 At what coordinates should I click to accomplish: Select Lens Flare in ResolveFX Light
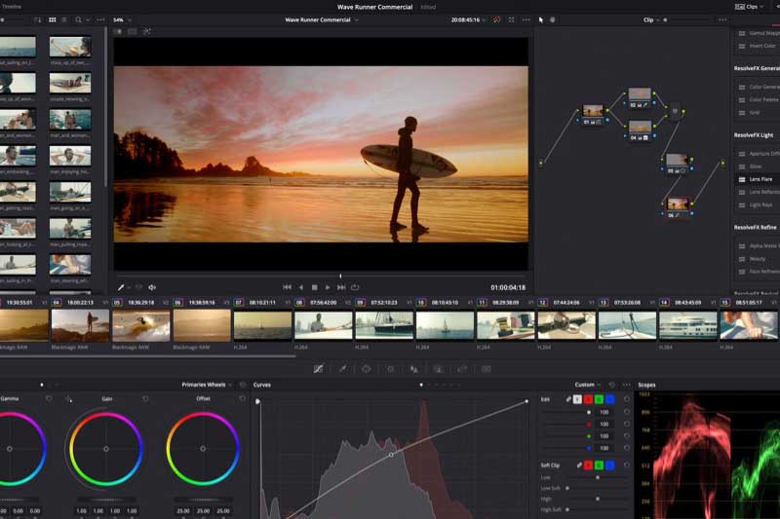(x=762, y=180)
